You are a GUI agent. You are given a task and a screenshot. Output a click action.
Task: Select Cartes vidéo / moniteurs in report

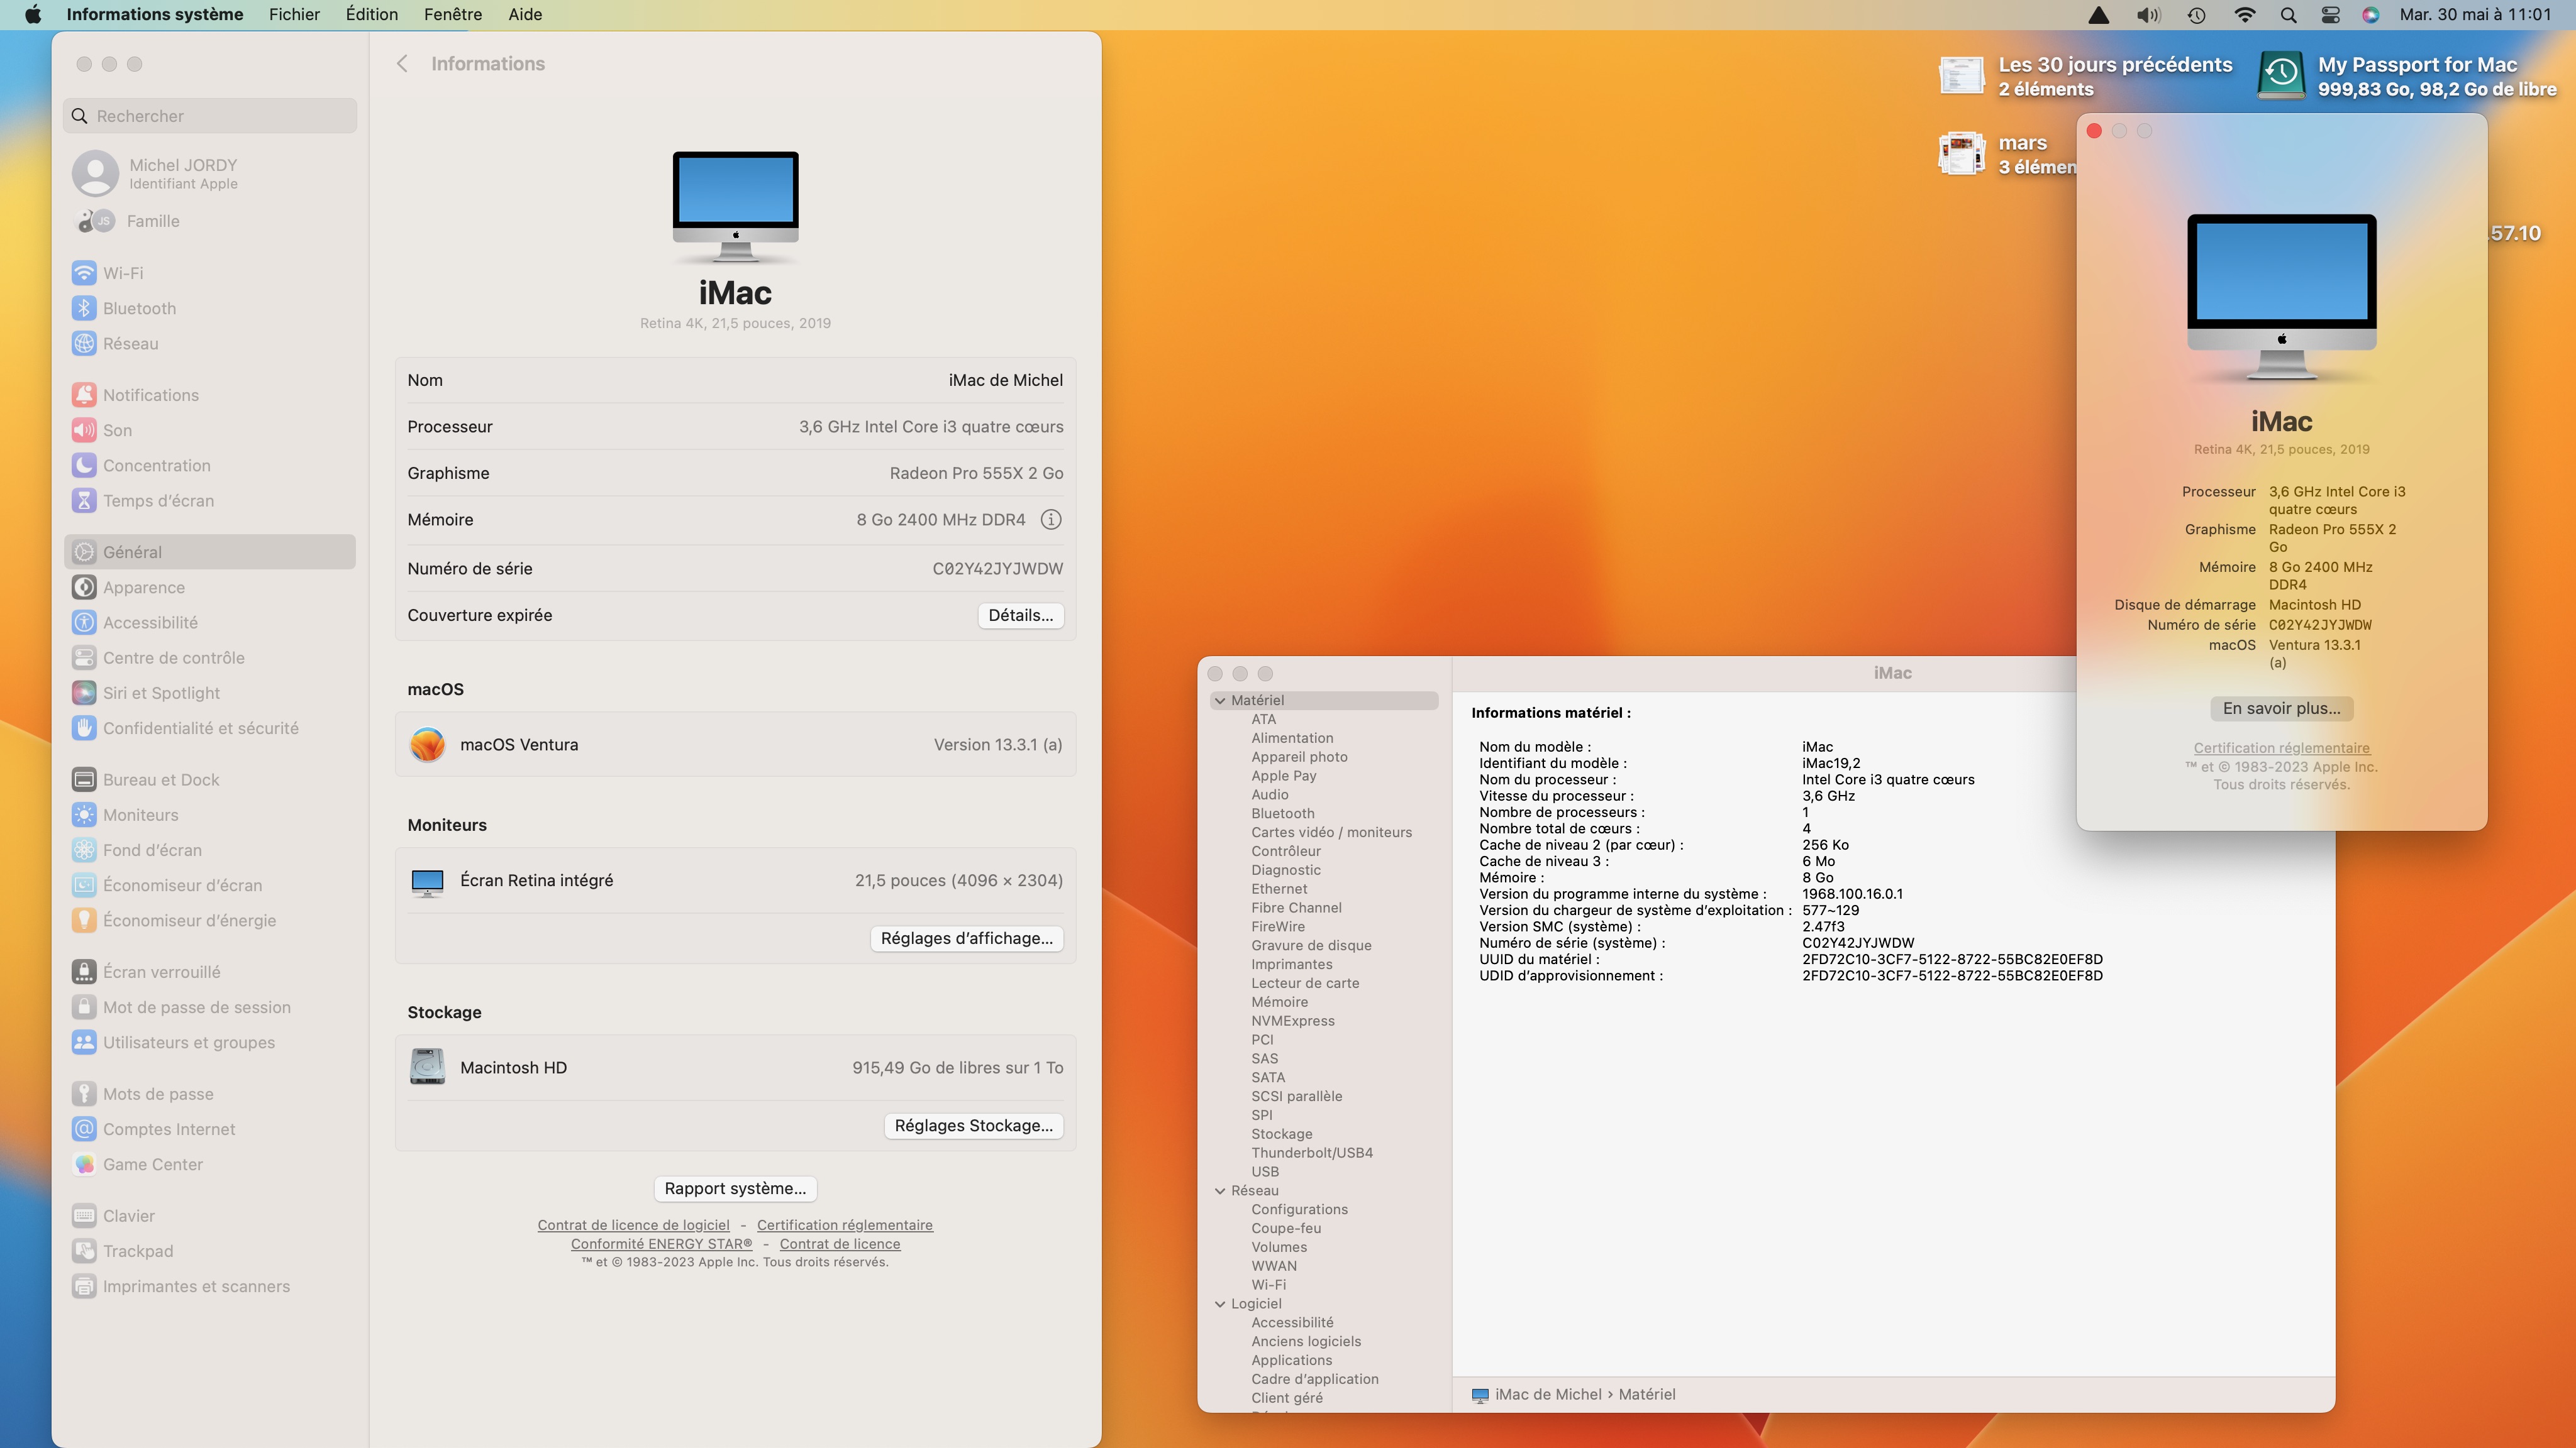[1331, 833]
